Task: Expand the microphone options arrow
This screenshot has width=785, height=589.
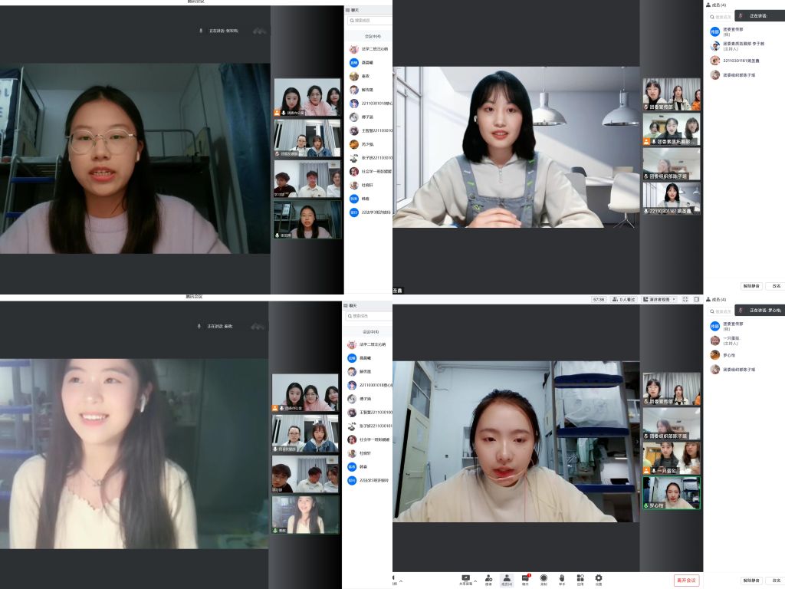Action: point(401,581)
